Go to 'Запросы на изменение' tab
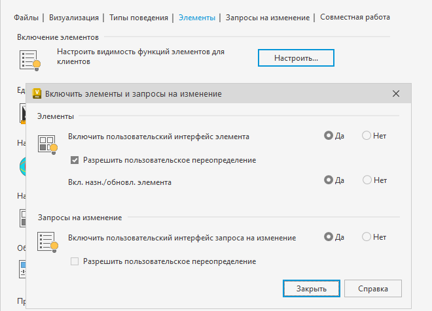 coord(266,18)
